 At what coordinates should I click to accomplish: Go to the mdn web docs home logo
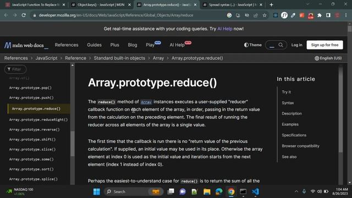click(26, 45)
